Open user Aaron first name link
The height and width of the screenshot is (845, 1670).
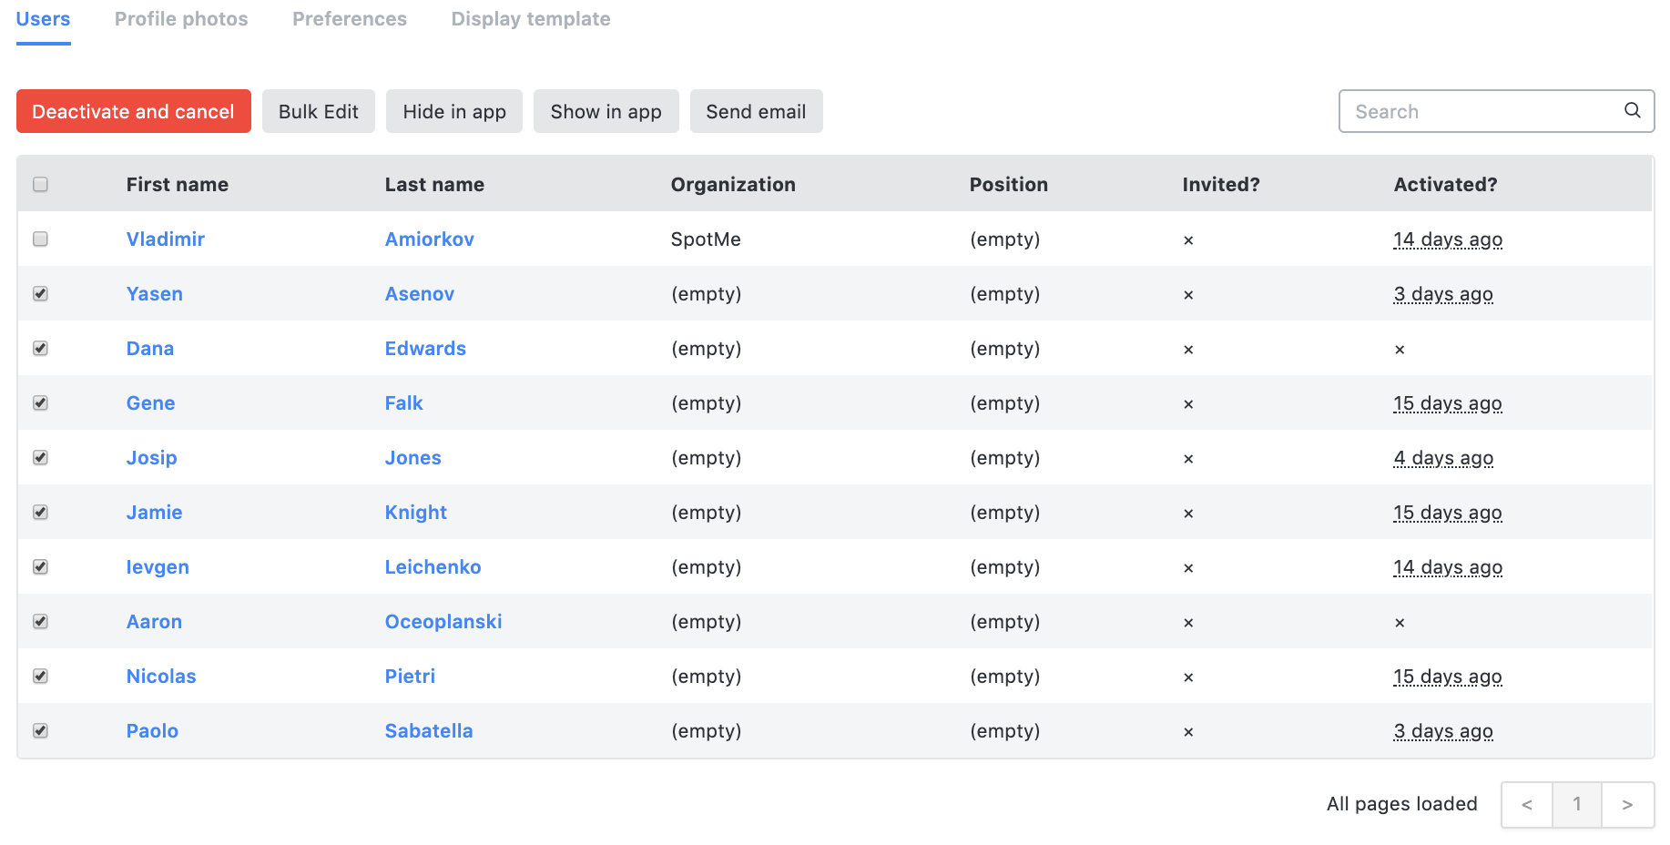coord(155,622)
